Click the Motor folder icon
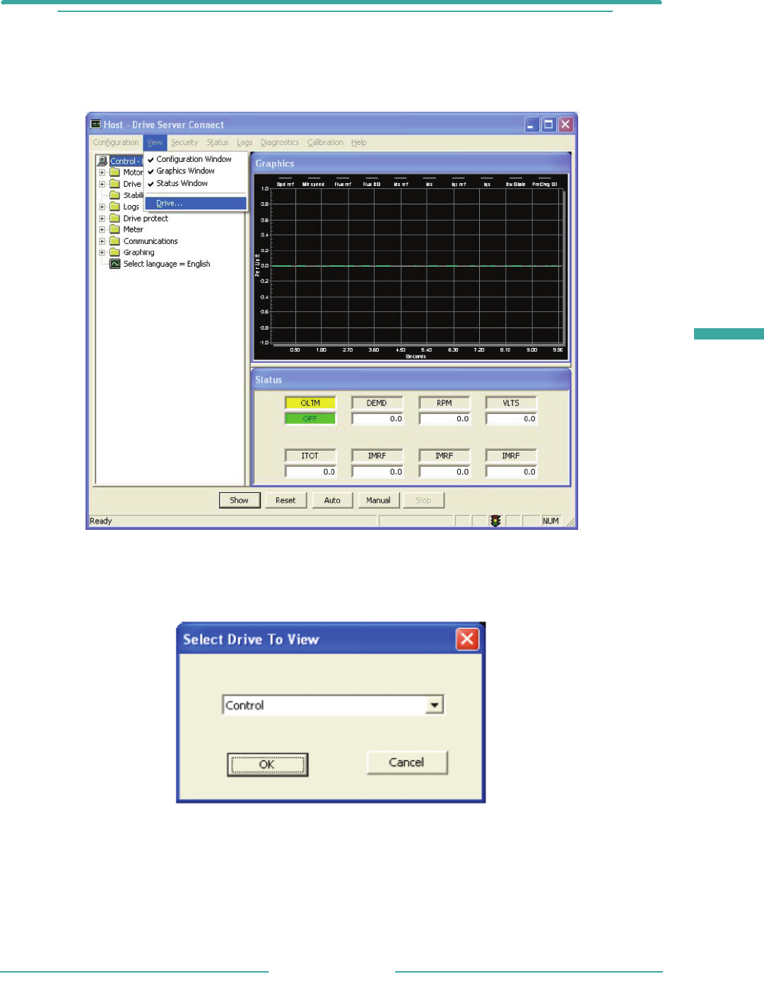764x986 pixels. pos(114,172)
